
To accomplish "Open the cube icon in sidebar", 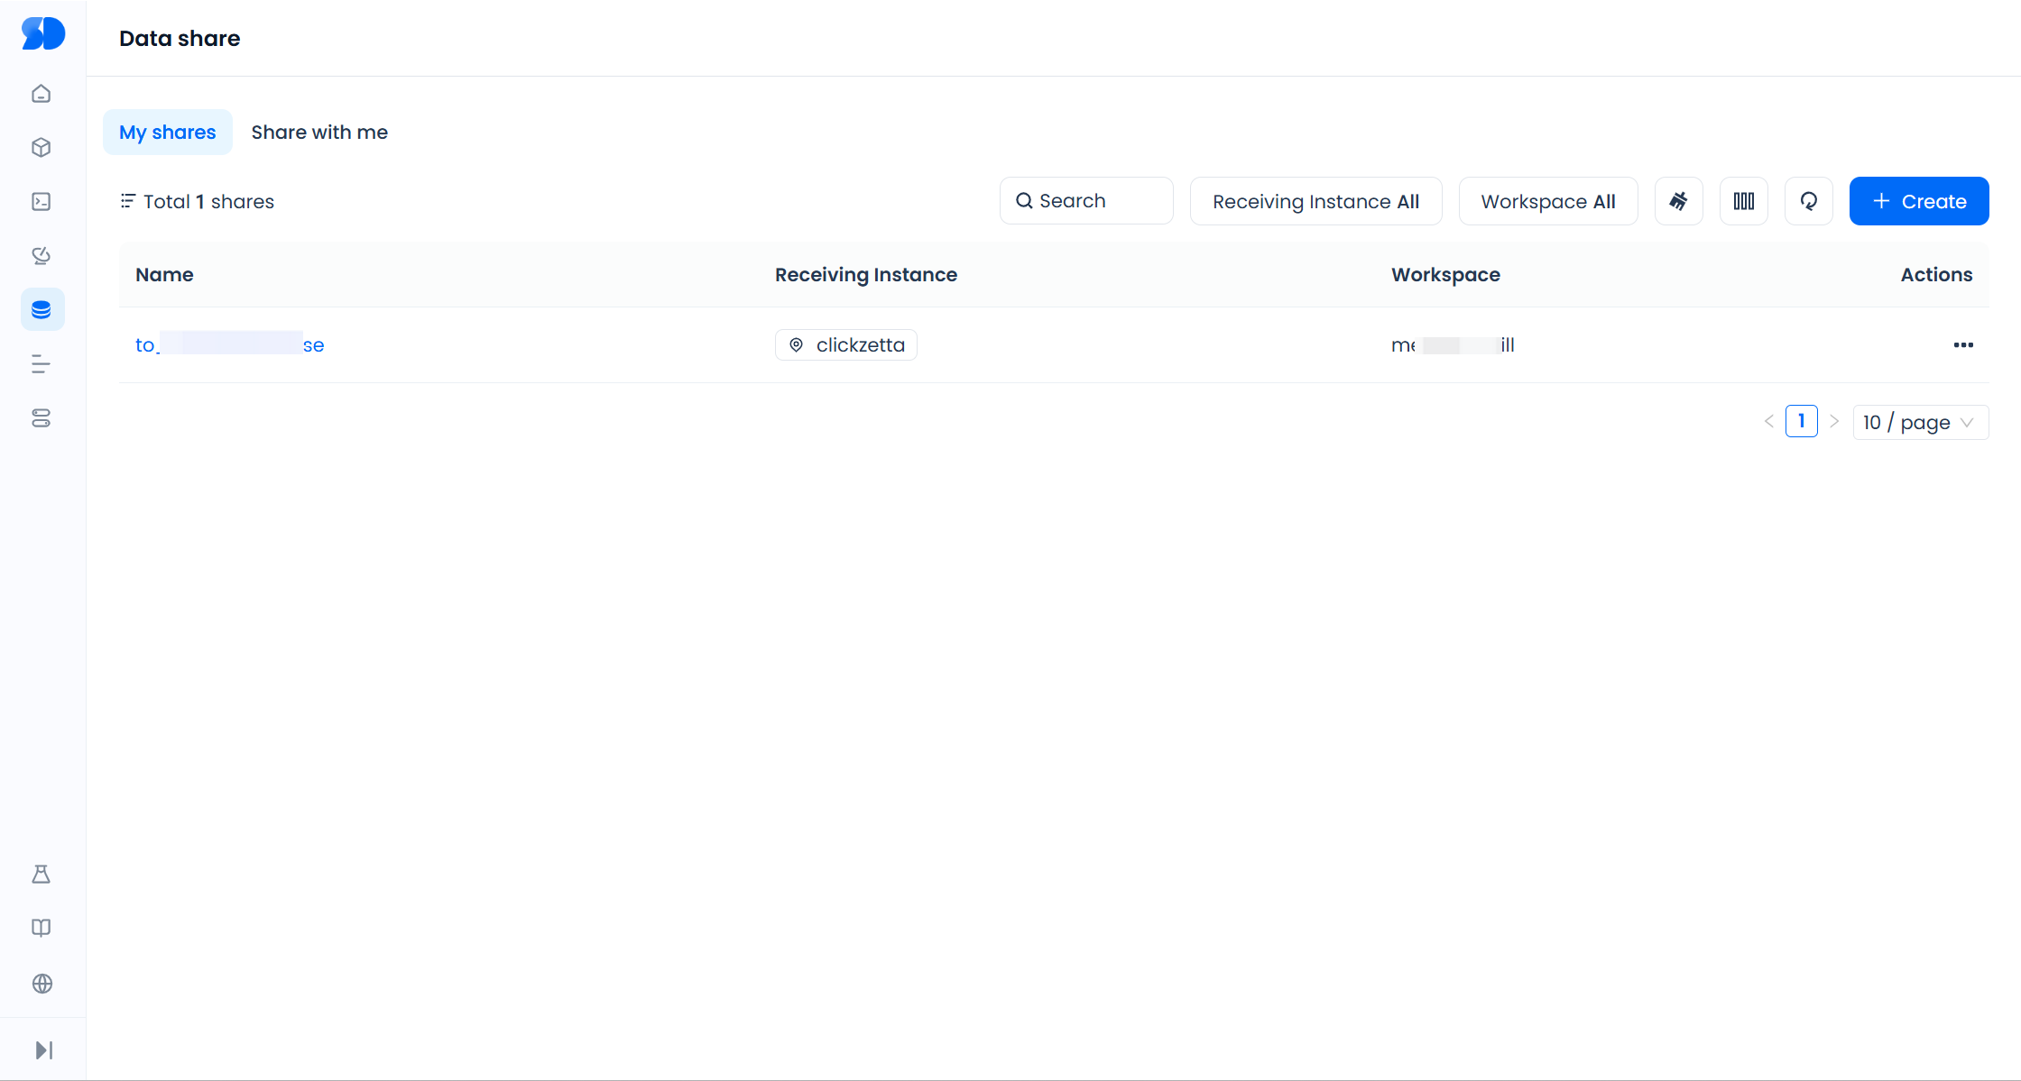I will (42, 148).
